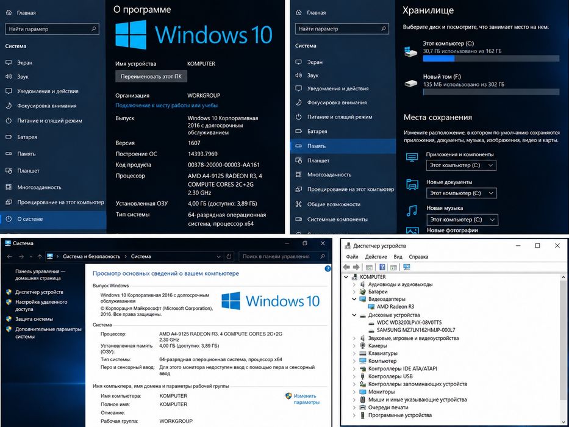Image resolution: width=569 pixels, height=427 pixels.
Task: Open the Действие menu
Action: pyautogui.click(x=376, y=257)
